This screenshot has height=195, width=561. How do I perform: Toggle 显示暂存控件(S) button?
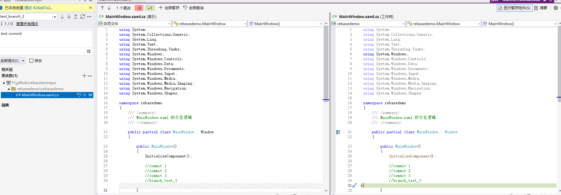[514, 8]
